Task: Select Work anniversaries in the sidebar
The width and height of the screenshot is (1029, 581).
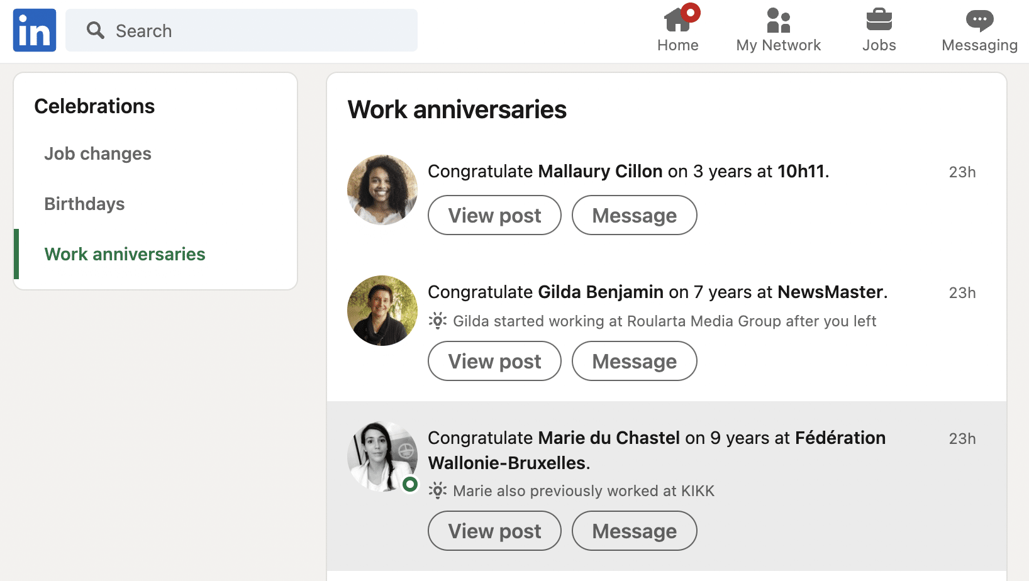Action: [x=125, y=254]
